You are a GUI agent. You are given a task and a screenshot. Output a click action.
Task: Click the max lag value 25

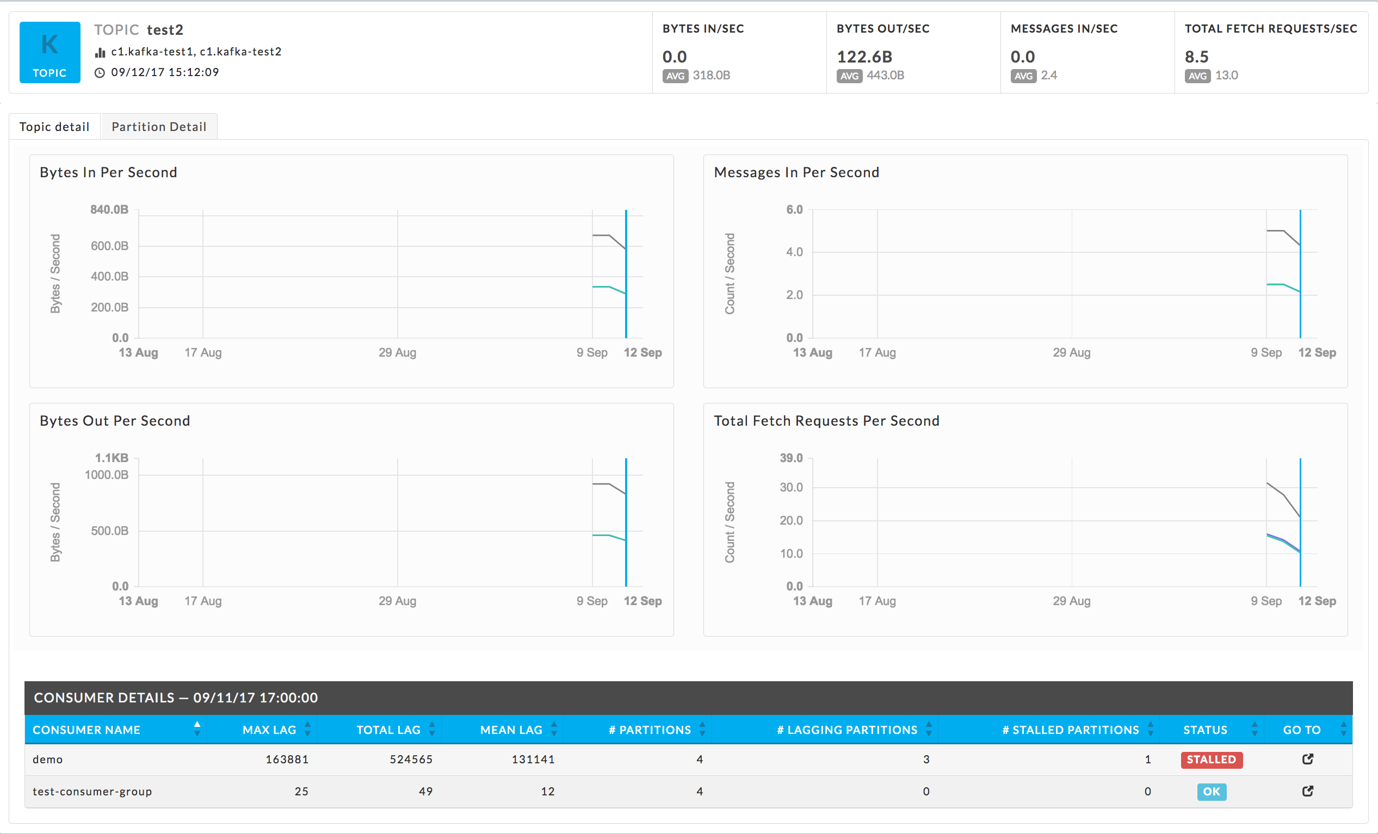point(301,792)
